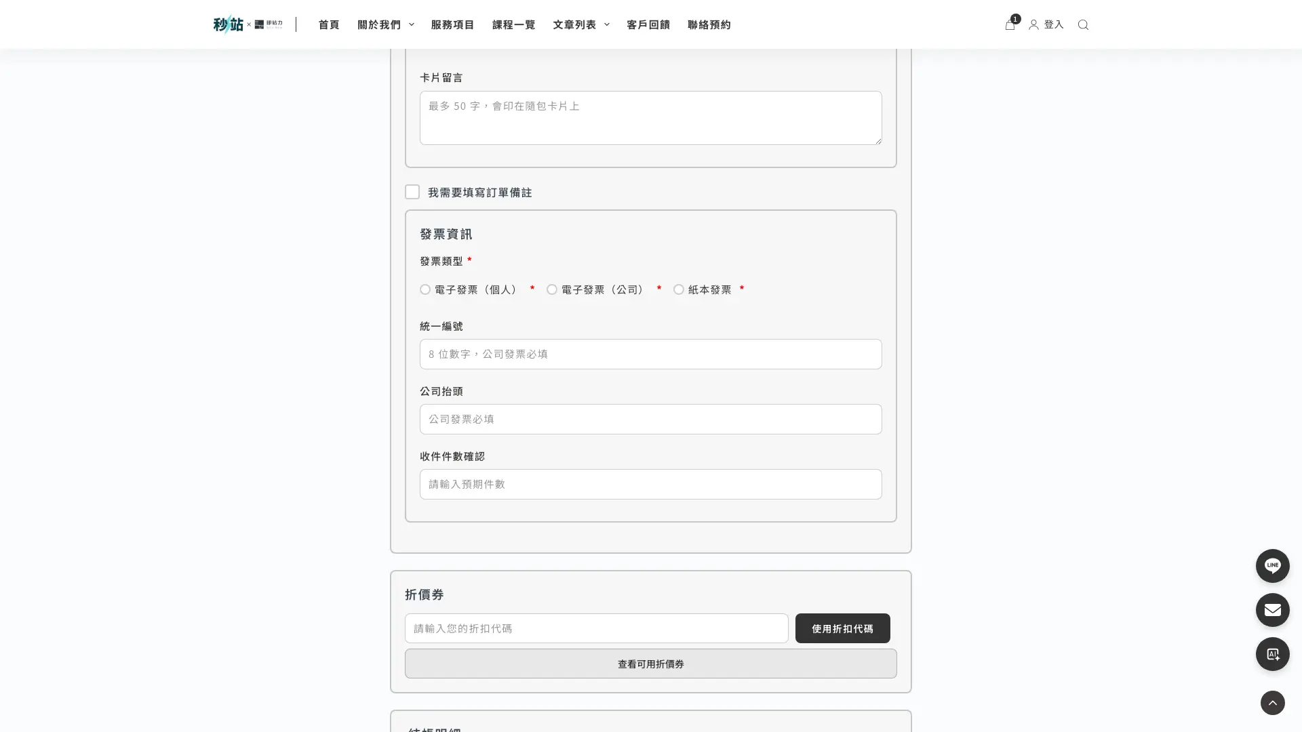Click the user login icon

1033,24
